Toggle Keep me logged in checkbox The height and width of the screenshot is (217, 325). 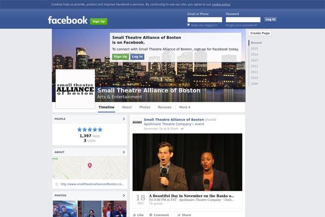pos(188,25)
